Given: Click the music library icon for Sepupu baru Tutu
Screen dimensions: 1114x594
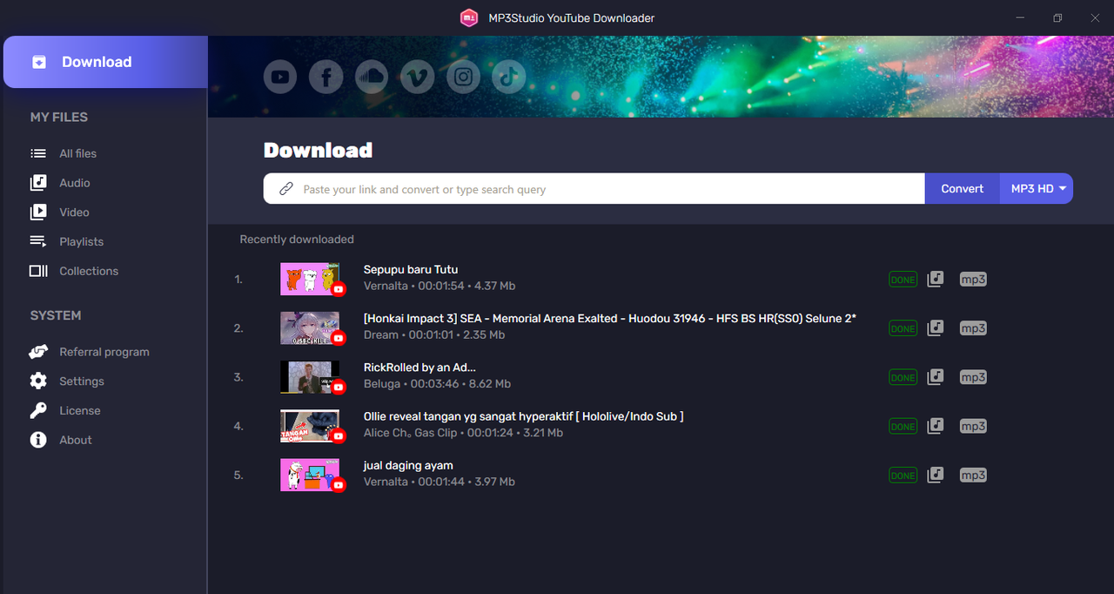Looking at the screenshot, I should point(935,280).
